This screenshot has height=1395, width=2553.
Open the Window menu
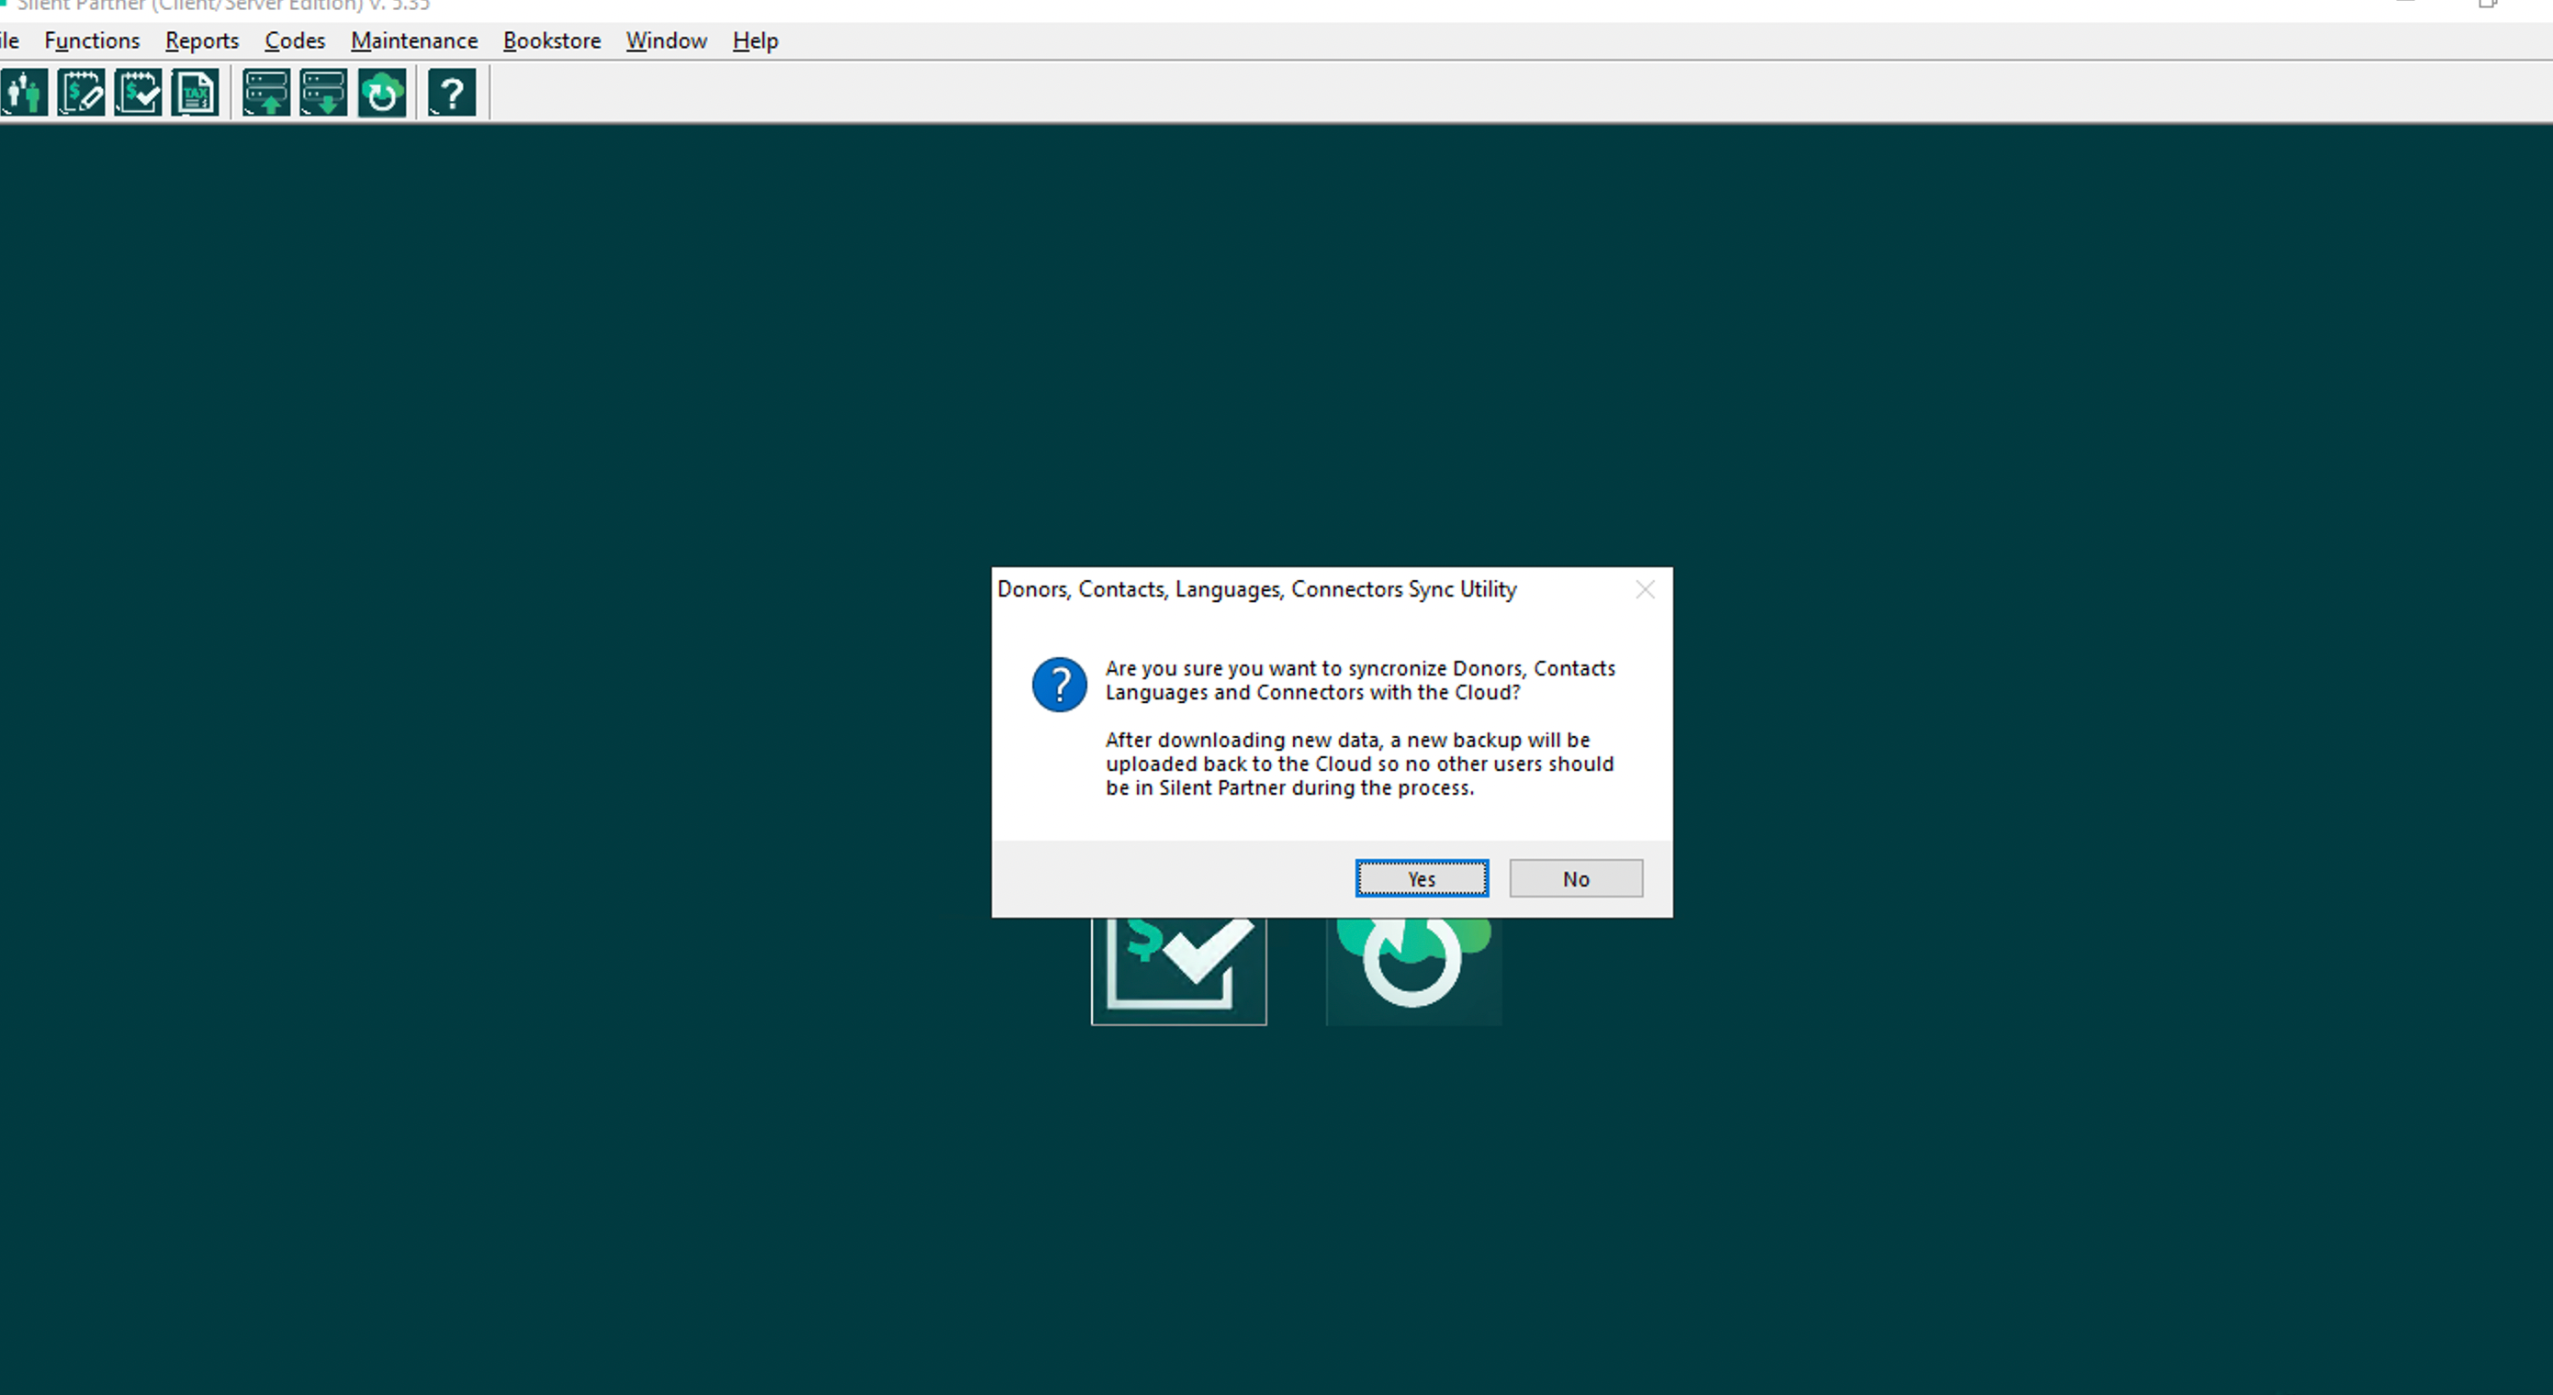[x=667, y=40]
